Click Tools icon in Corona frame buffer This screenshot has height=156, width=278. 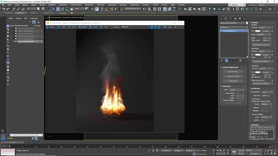coord(101,27)
